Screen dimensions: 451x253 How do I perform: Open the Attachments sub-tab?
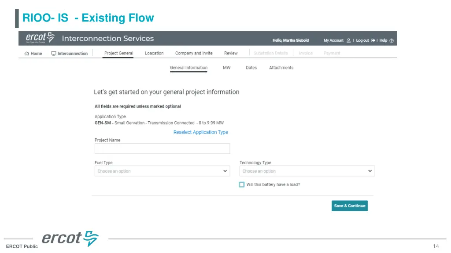(x=281, y=68)
